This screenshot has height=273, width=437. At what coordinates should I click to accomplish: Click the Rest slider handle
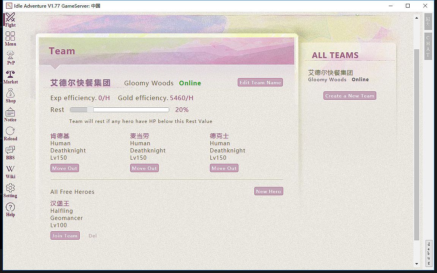pos(90,110)
